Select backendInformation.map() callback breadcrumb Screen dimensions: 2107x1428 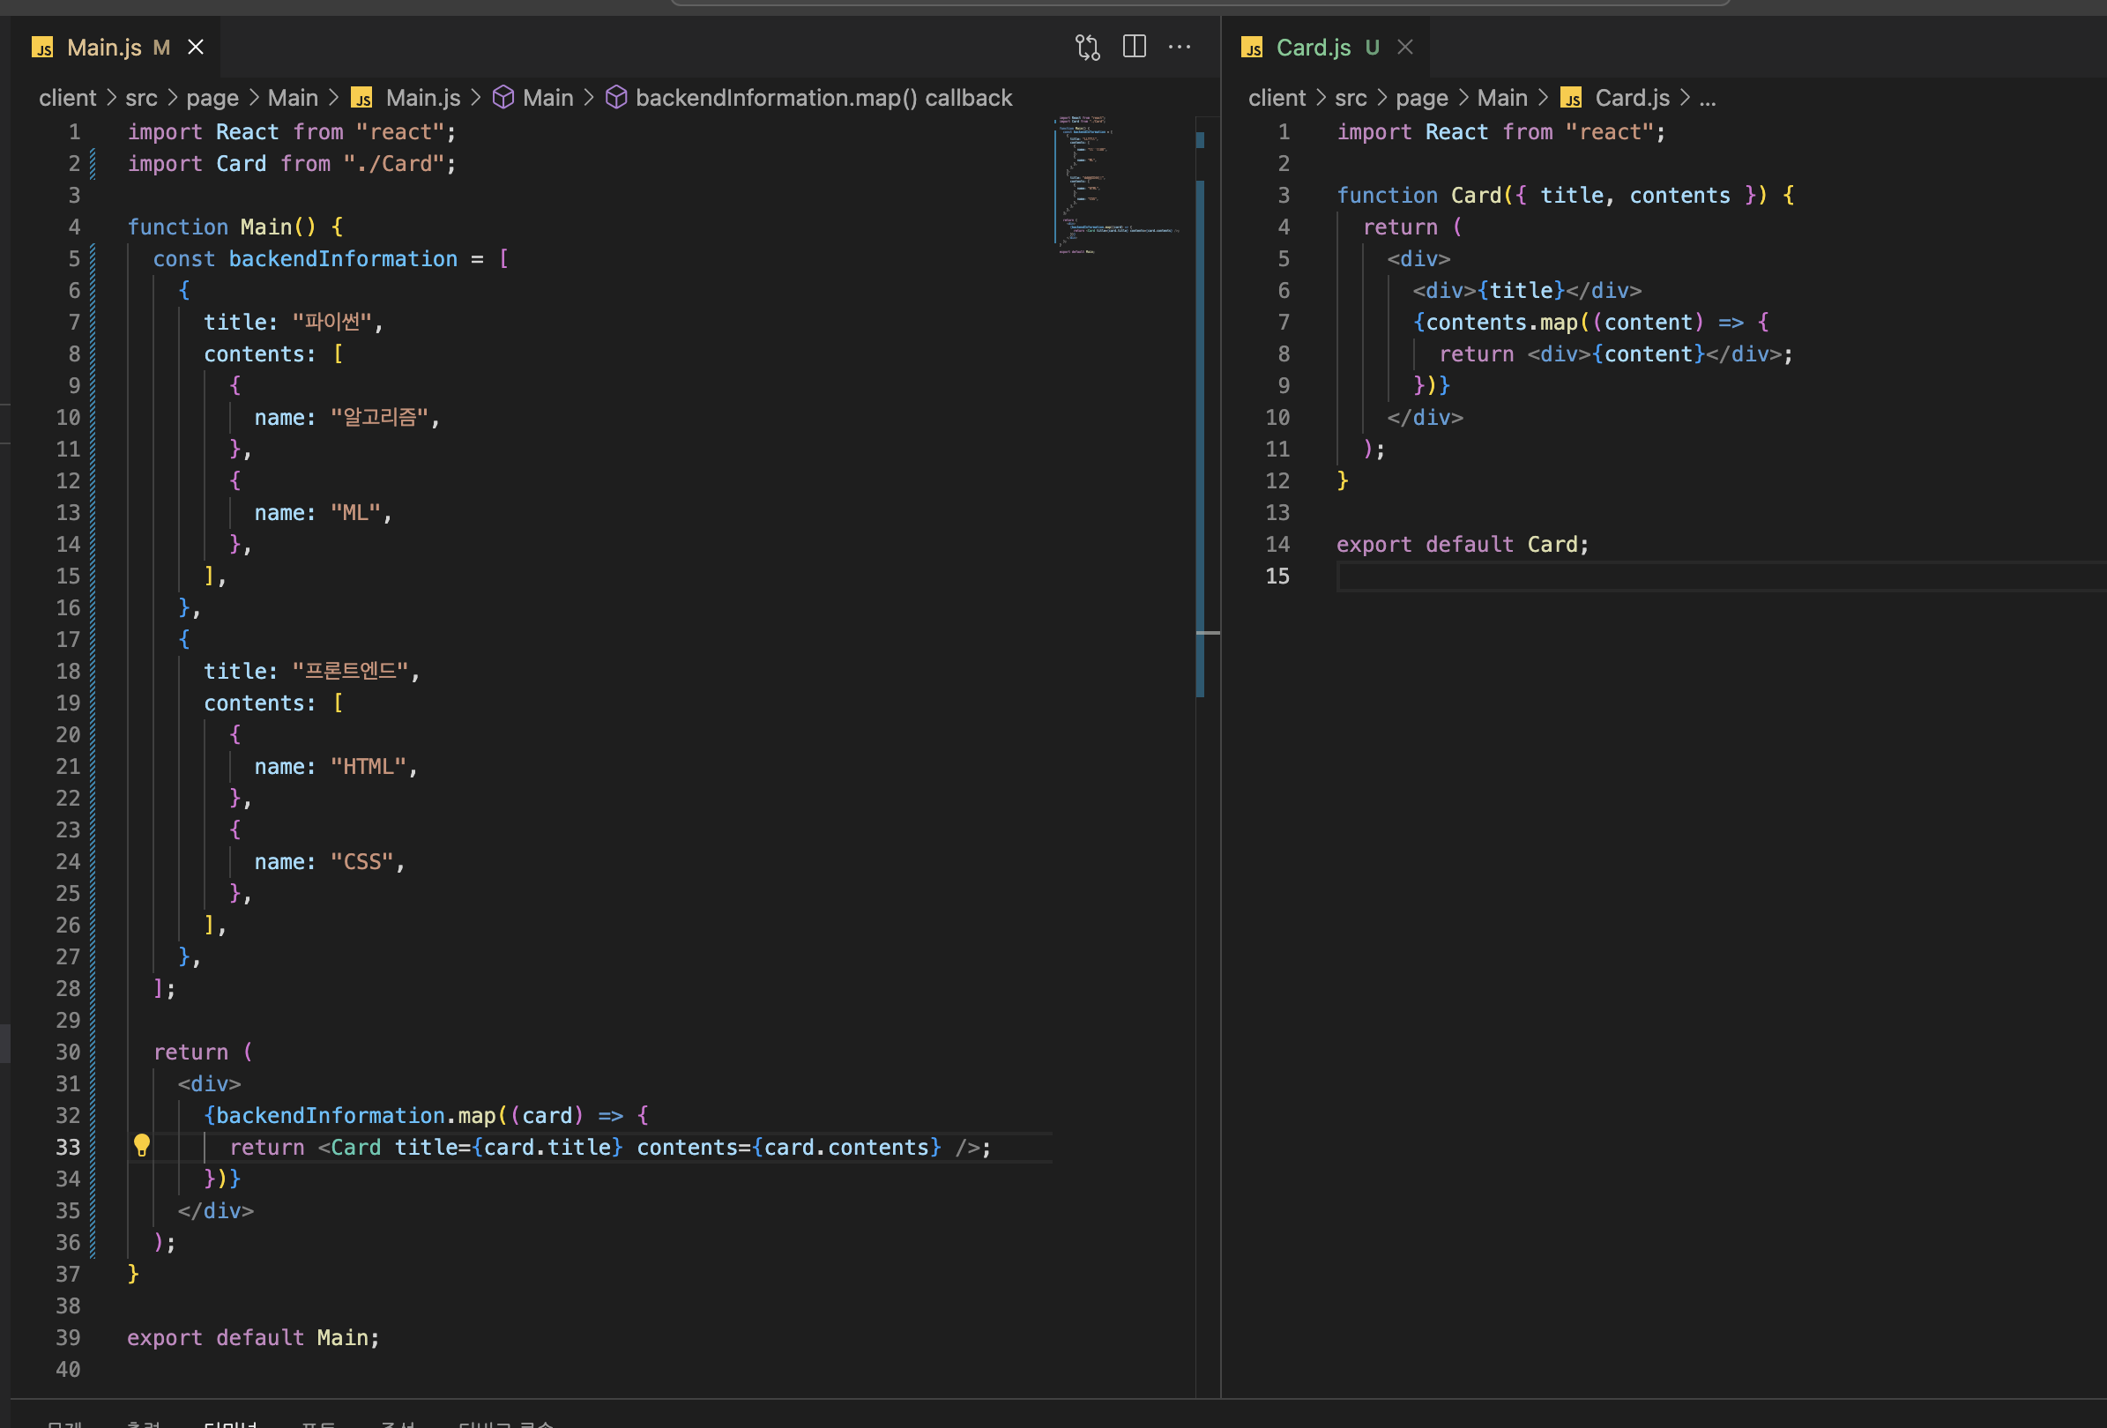click(823, 98)
